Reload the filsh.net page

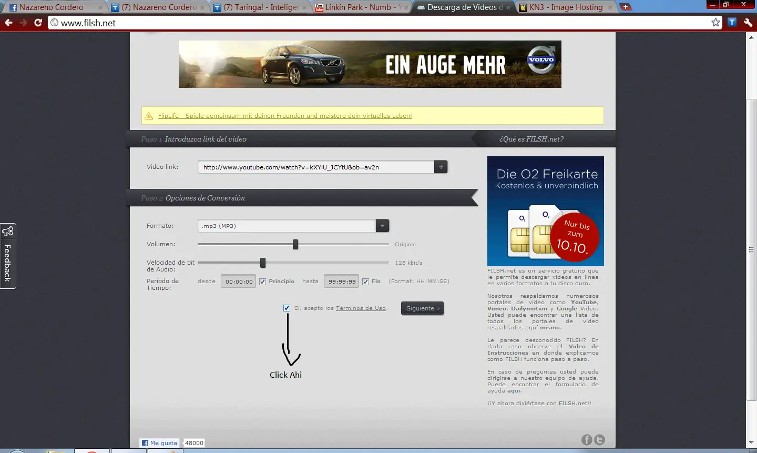(38, 23)
